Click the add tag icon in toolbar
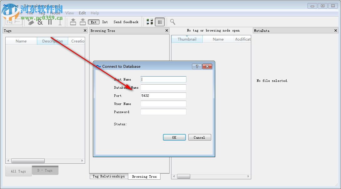341x189 pixels. pyautogui.click(x=31, y=22)
